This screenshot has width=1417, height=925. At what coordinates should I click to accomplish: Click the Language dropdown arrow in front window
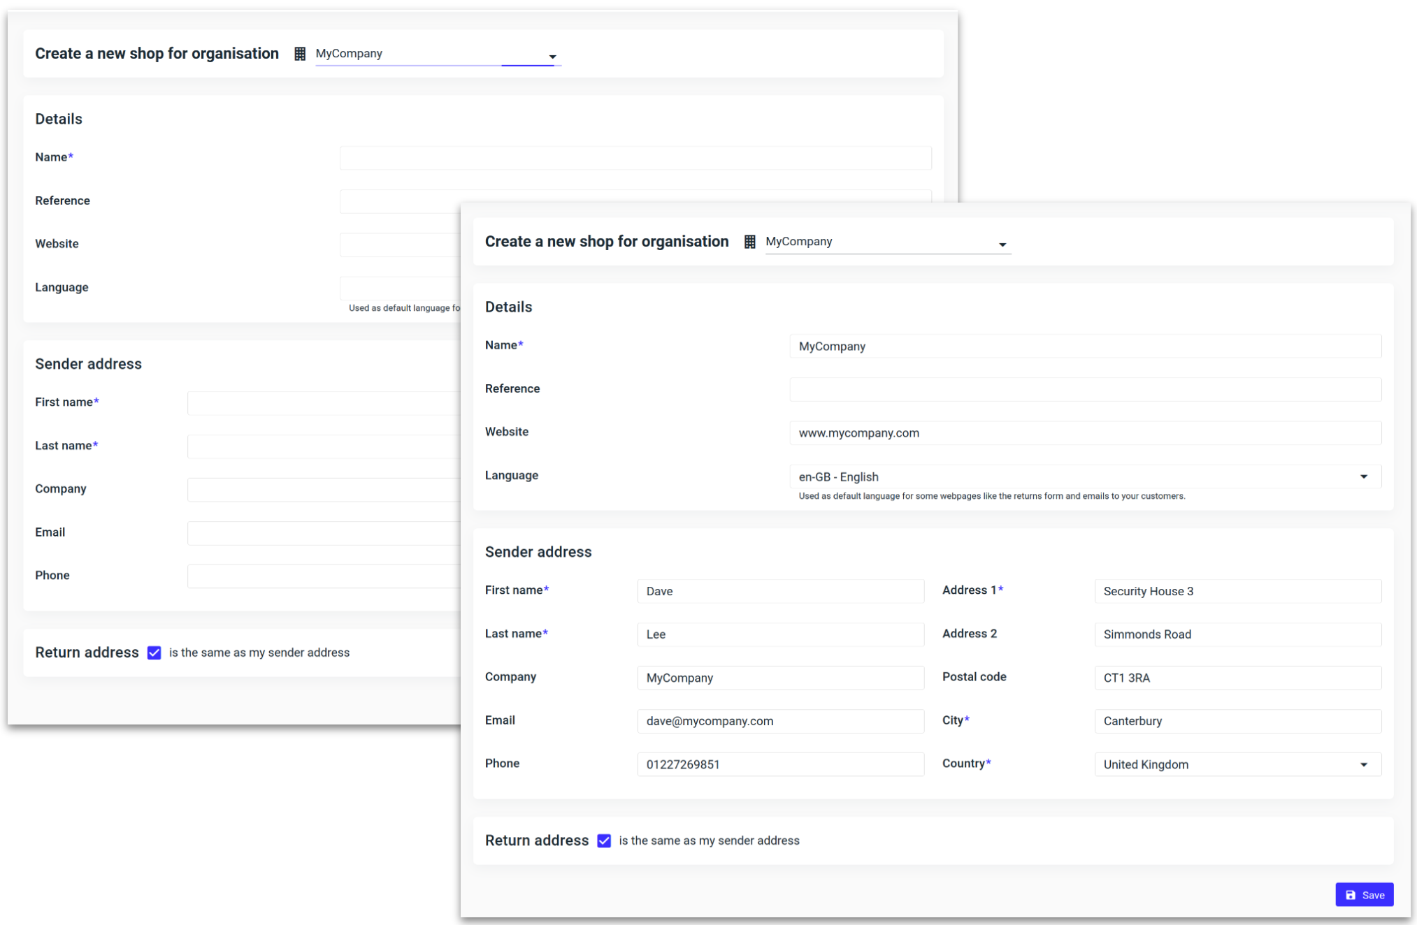[x=1363, y=476]
